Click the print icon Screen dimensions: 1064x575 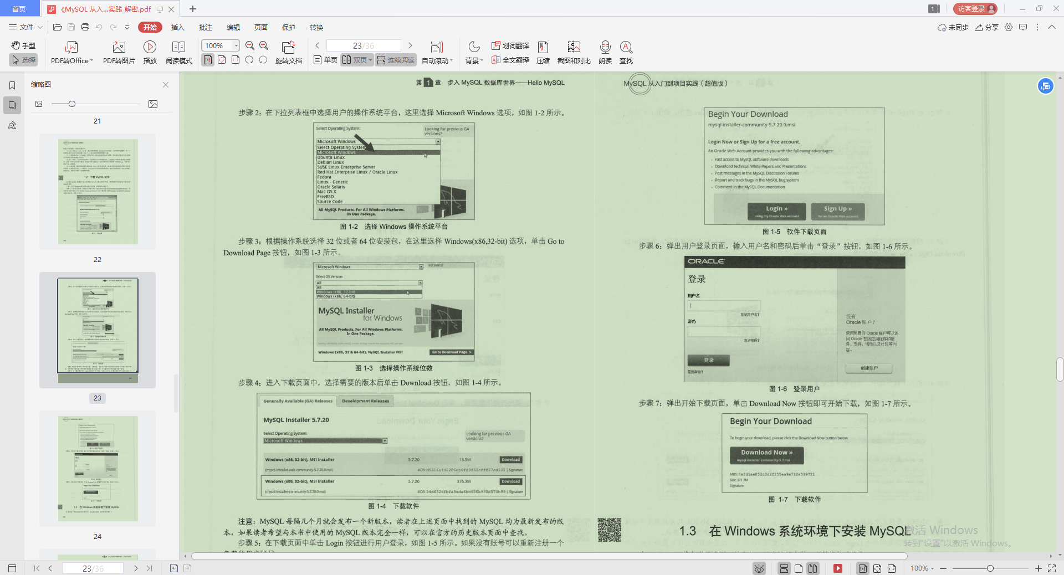85,27
